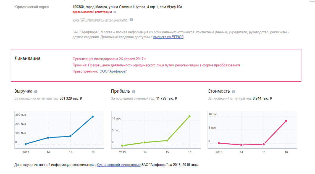315x174 pixels.
Task: Click the help icon beside 'еще 121 компания с этим адресом'
Action: tap(131, 20)
